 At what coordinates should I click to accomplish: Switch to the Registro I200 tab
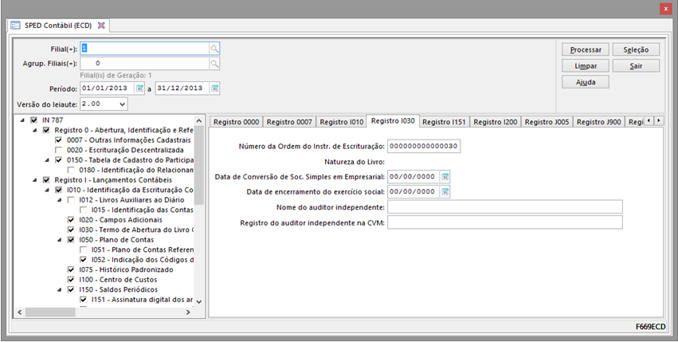tap(496, 122)
